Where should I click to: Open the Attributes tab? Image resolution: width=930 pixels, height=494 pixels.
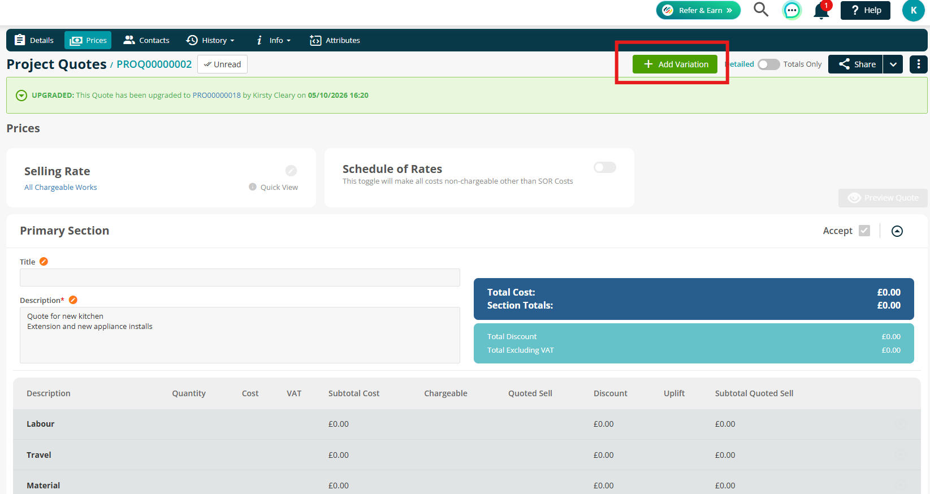pyautogui.click(x=335, y=40)
